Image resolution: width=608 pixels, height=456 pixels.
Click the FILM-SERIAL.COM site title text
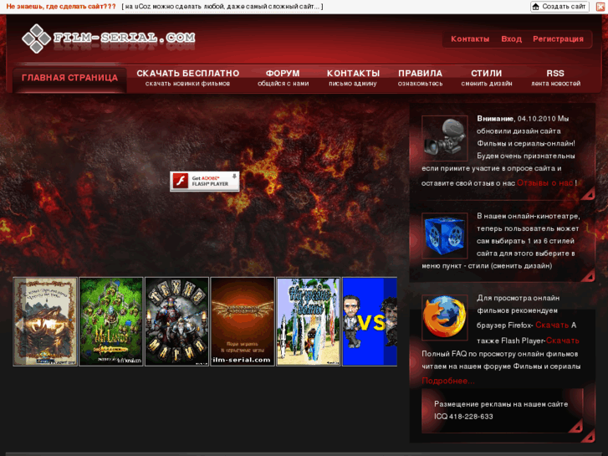point(124,38)
